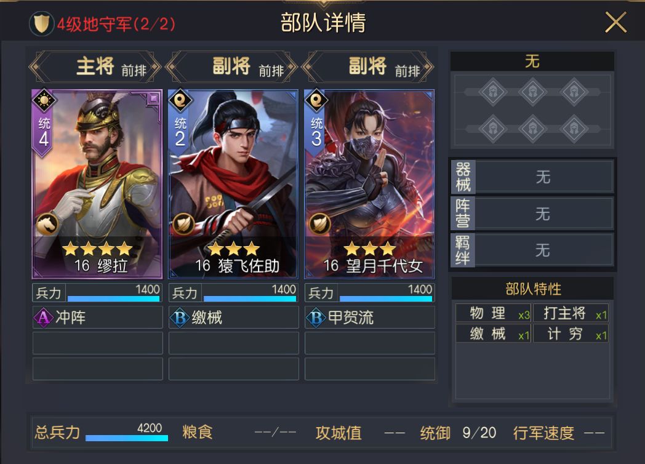This screenshot has height=464, width=645.
Task: Click the shield icon beside 4级地守军
Action: tap(41, 23)
